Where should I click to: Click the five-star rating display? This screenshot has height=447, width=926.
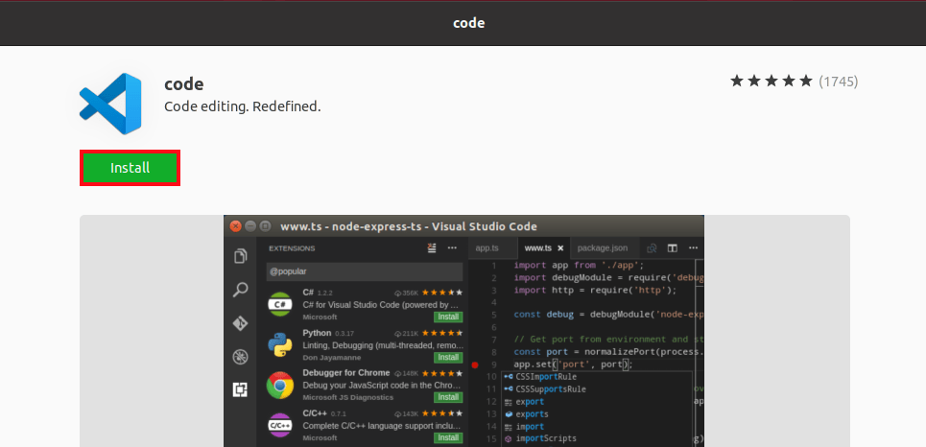pyautogui.click(x=772, y=81)
